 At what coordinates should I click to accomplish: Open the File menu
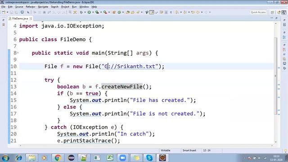coord(3,7)
